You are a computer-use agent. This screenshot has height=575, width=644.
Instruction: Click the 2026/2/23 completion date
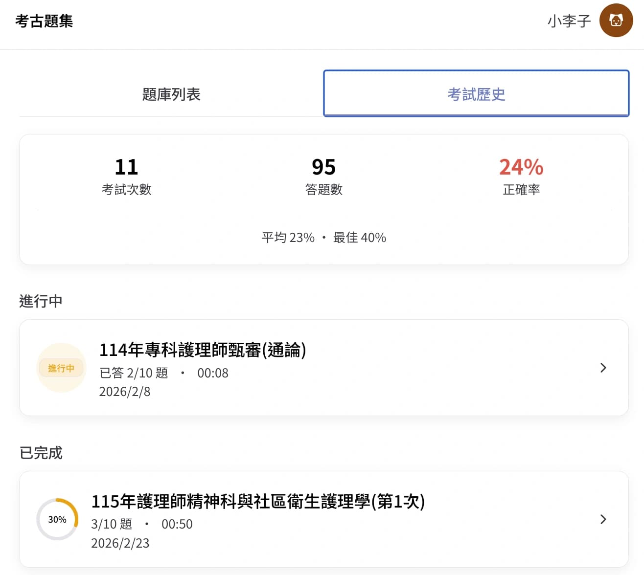pyautogui.click(x=120, y=543)
